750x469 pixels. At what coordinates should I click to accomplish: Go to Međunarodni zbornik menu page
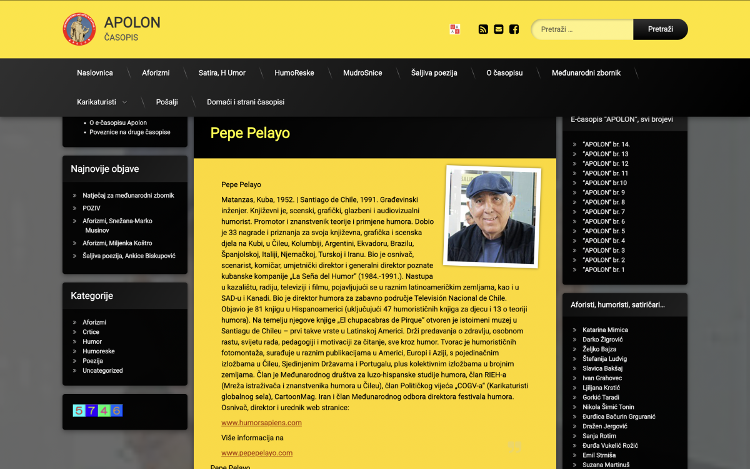click(x=586, y=73)
